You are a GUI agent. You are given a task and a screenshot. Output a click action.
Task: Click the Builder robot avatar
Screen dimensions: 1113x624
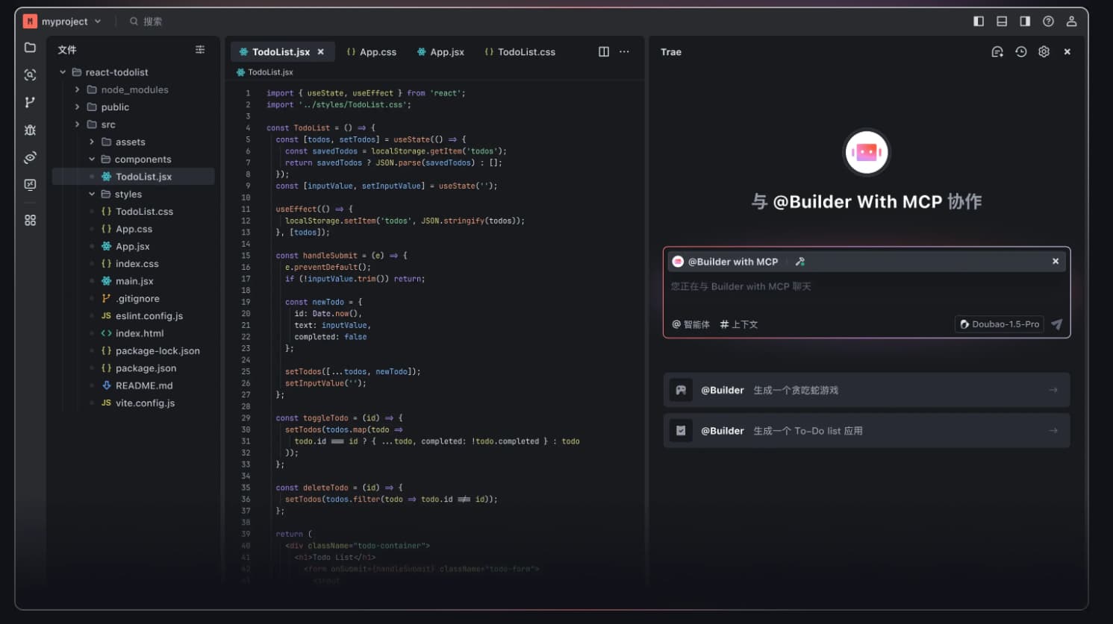pyautogui.click(x=866, y=152)
